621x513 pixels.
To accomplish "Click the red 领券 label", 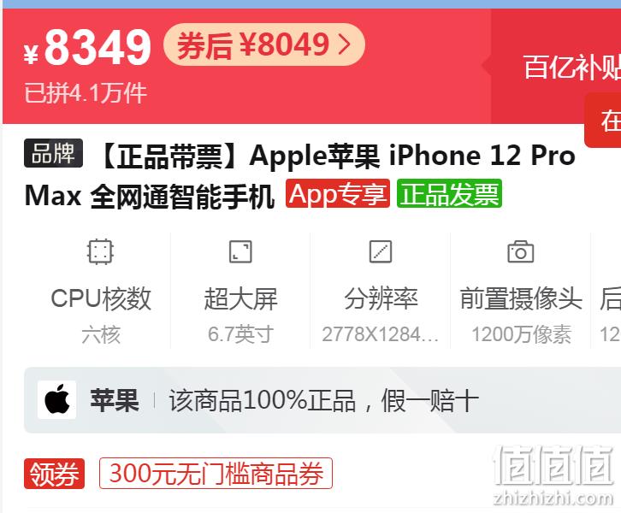I will (54, 474).
